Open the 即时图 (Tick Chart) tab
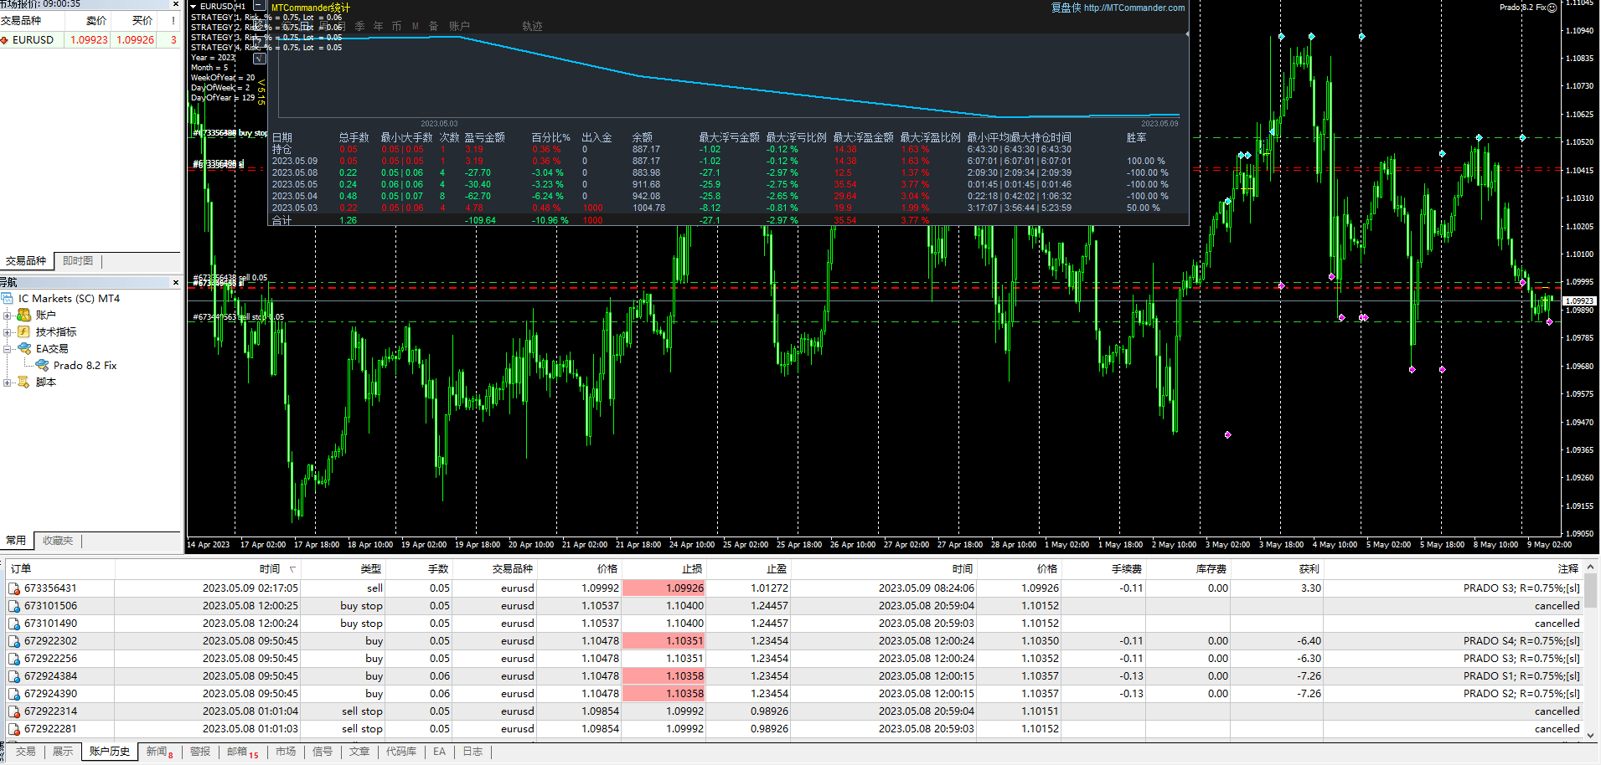Image resolution: width=1601 pixels, height=765 pixels. click(78, 261)
